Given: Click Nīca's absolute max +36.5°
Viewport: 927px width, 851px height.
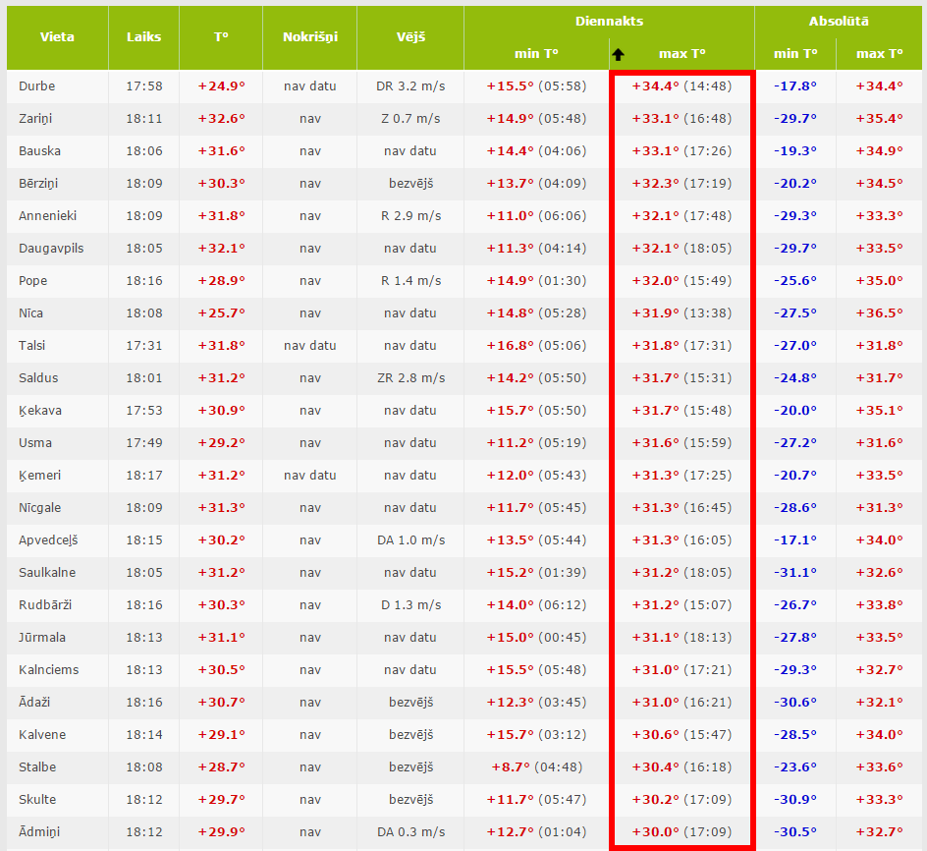Looking at the screenshot, I should 879,313.
